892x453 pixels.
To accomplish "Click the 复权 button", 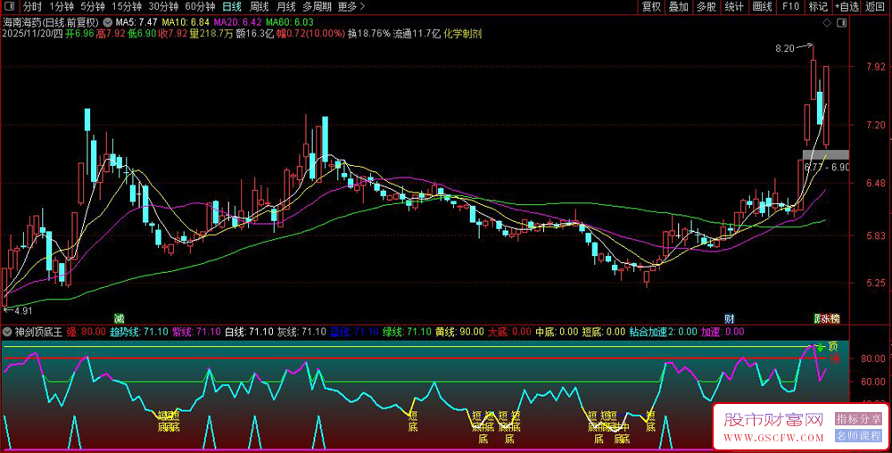I will (651, 6).
